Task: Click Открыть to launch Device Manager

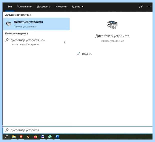Action: 87,54
